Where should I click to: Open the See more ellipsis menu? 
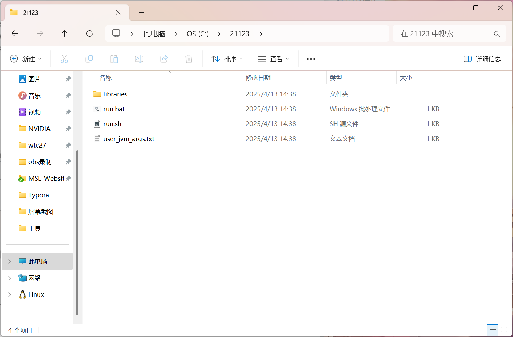(311, 59)
